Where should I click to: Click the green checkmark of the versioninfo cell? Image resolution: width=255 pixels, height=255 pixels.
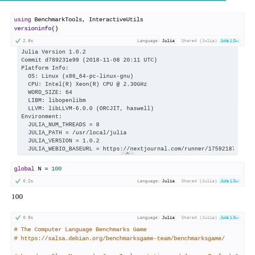18,41
